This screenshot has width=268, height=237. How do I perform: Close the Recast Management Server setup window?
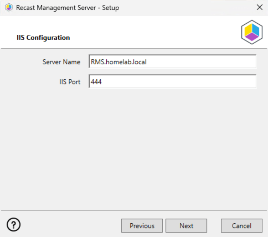pos(260,7)
